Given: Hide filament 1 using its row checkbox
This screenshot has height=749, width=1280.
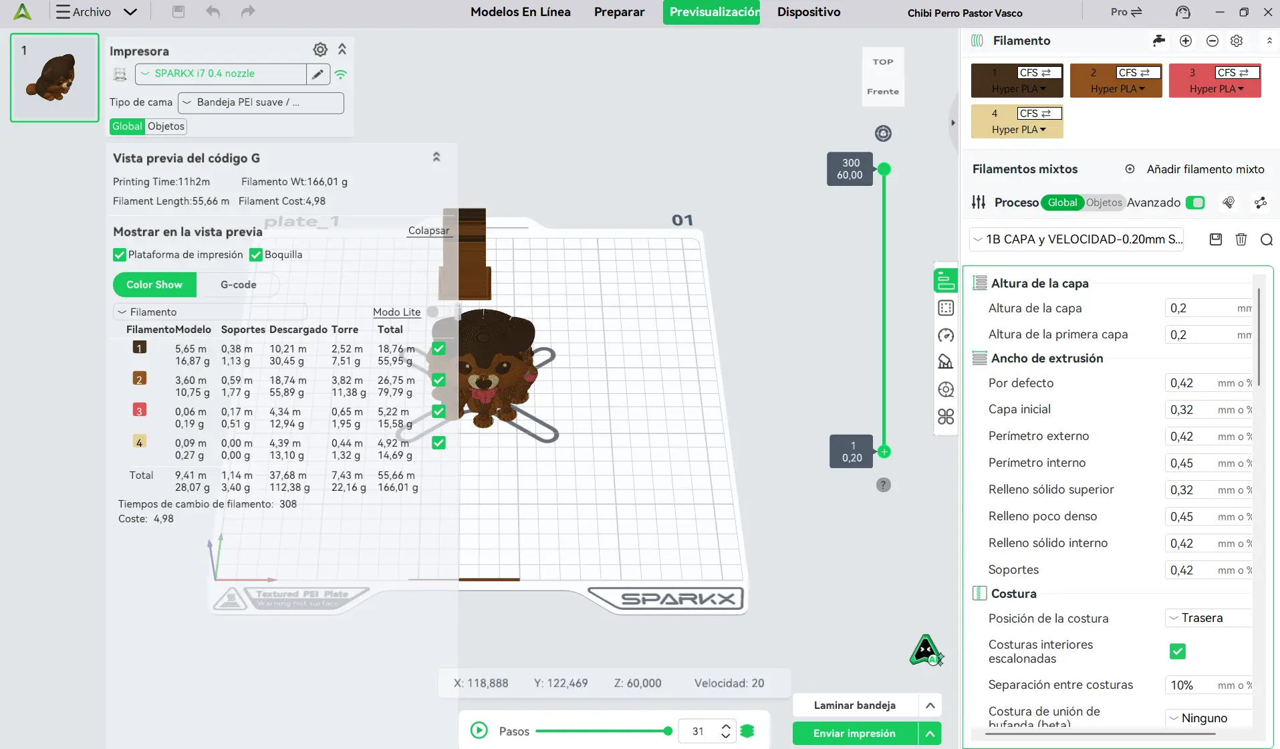Looking at the screenshot, I should click(x=438, y=348).
